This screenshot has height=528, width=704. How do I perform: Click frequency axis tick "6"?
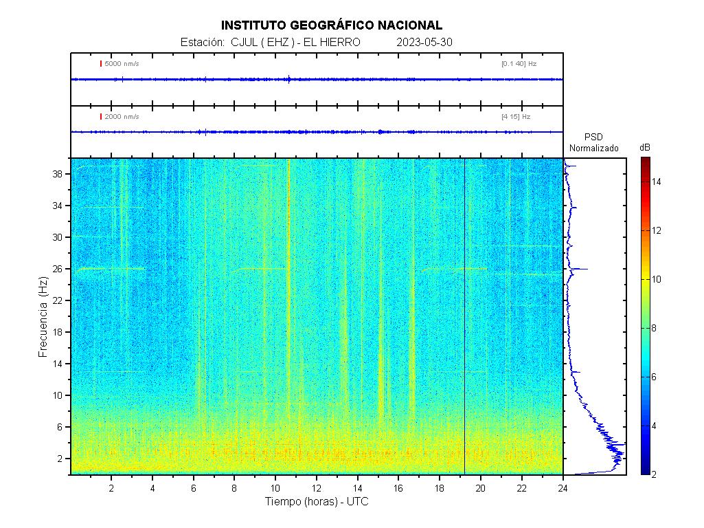[x=60, y=428]
